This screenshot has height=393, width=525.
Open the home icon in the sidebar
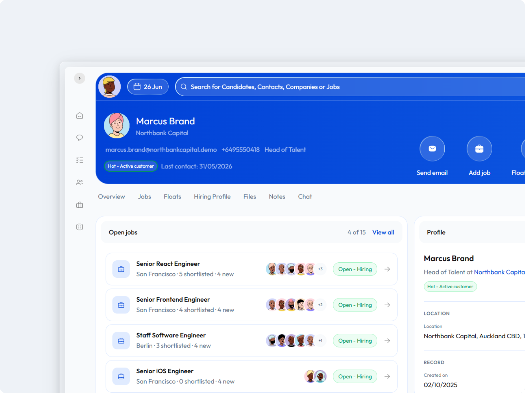click(79, 116)
